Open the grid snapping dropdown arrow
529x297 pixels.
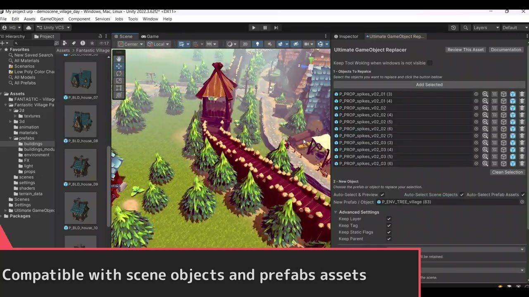click(x=188, y=44)
